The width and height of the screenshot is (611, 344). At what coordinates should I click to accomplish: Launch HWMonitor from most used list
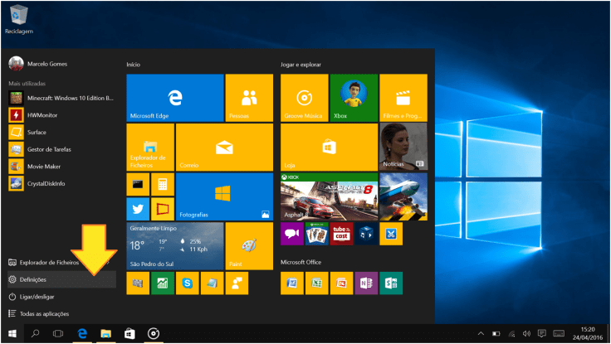click(x=42, y=114)
